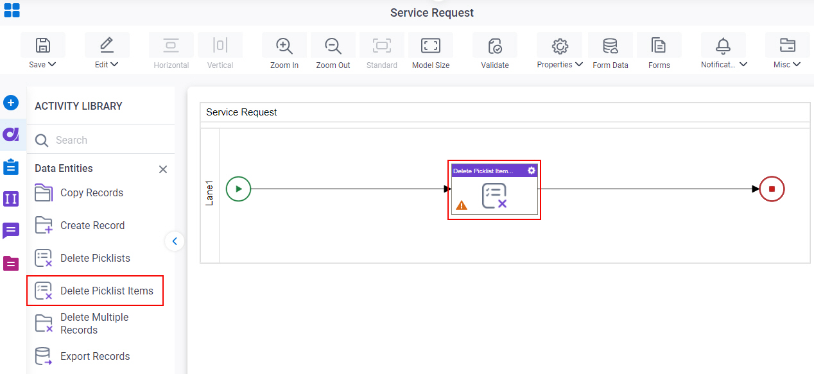Image resolution: width=814 pixels, height=374 pixels.
Task: Close the Data Entities section
Action: 163,169
